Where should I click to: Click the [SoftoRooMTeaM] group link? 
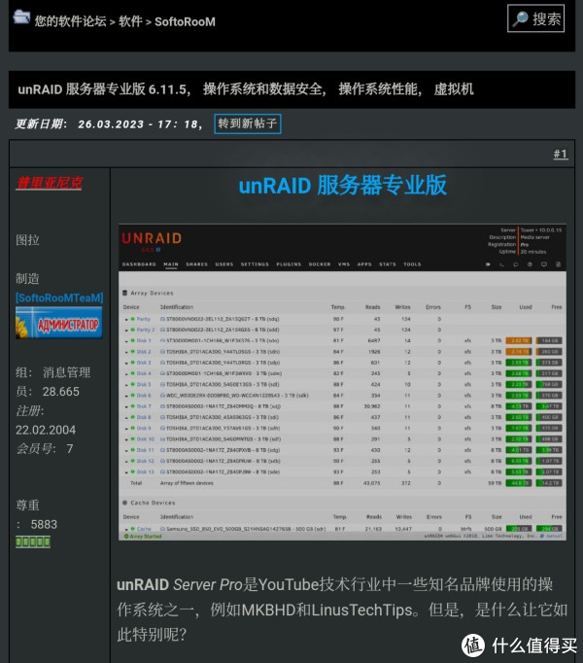pyautogui.click(x=58, y=297)
